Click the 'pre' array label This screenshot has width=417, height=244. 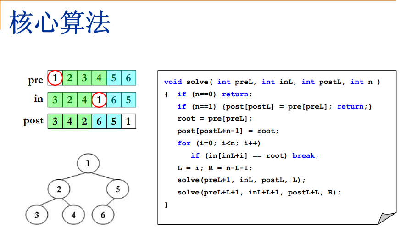tap(36, 80)
